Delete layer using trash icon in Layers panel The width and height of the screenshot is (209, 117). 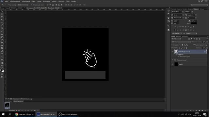205,110
